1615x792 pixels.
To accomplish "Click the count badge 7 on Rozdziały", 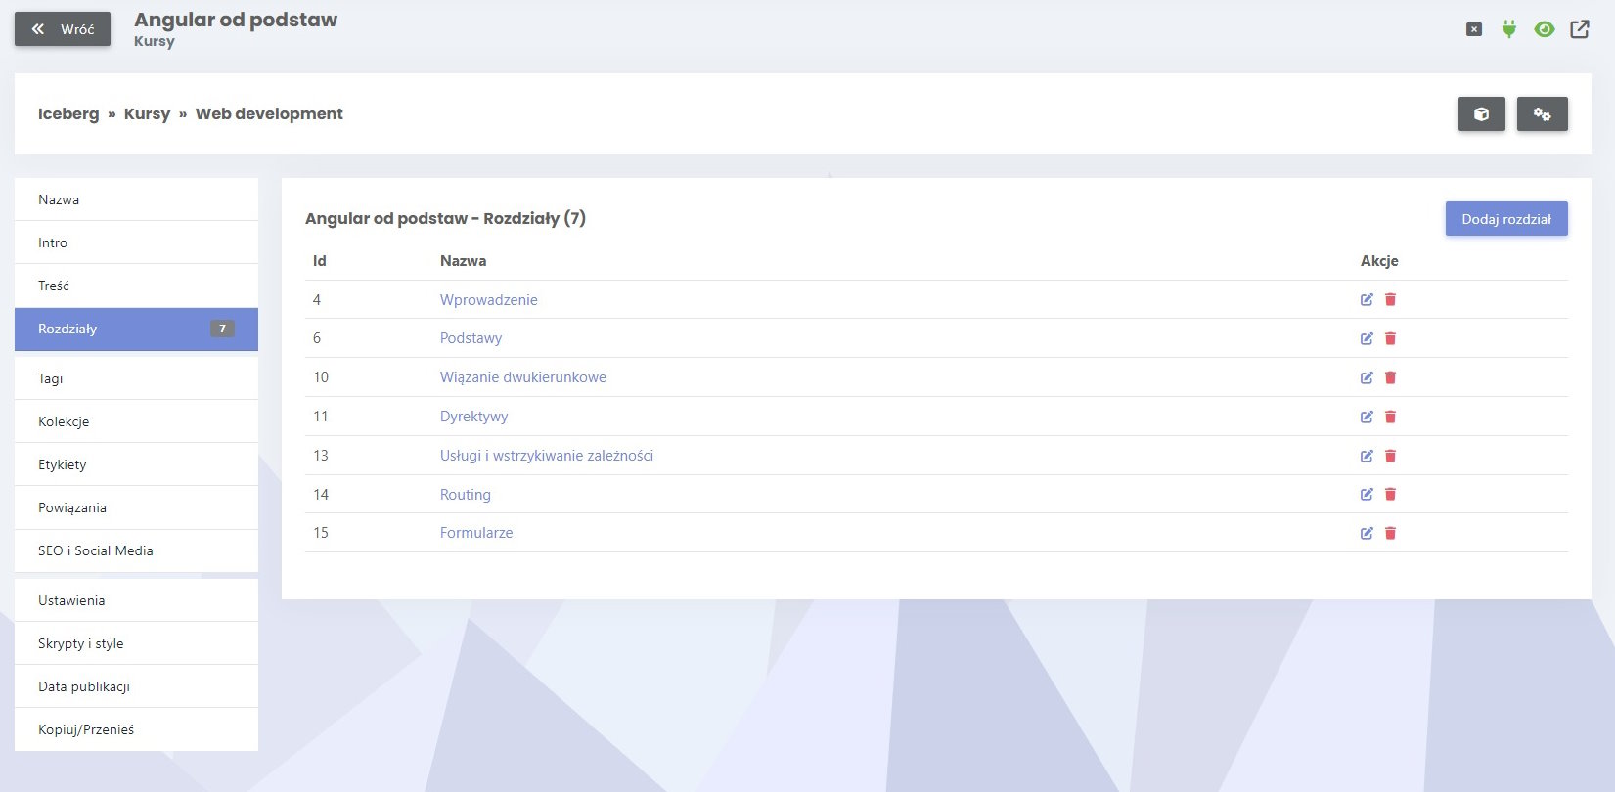I will (x=222, y=329).
